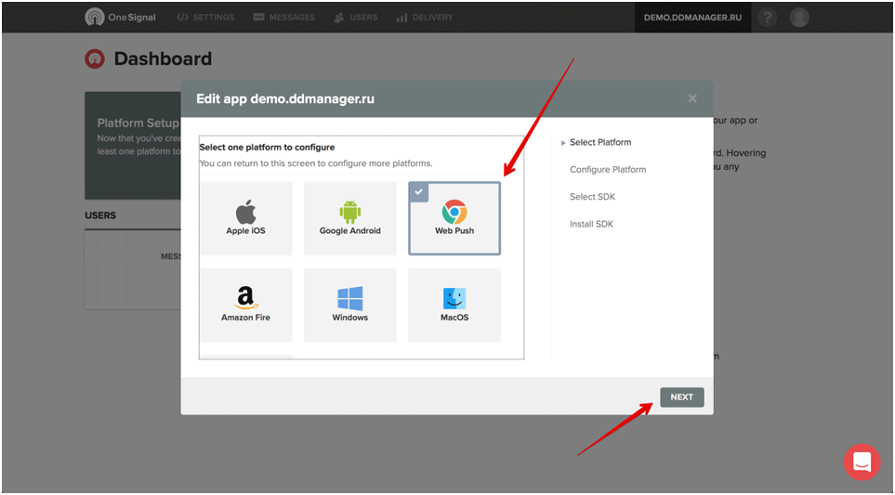This screenshot has height=495, width=895.
Task: Open the Users menu item
Action: (x=356, y=18)
